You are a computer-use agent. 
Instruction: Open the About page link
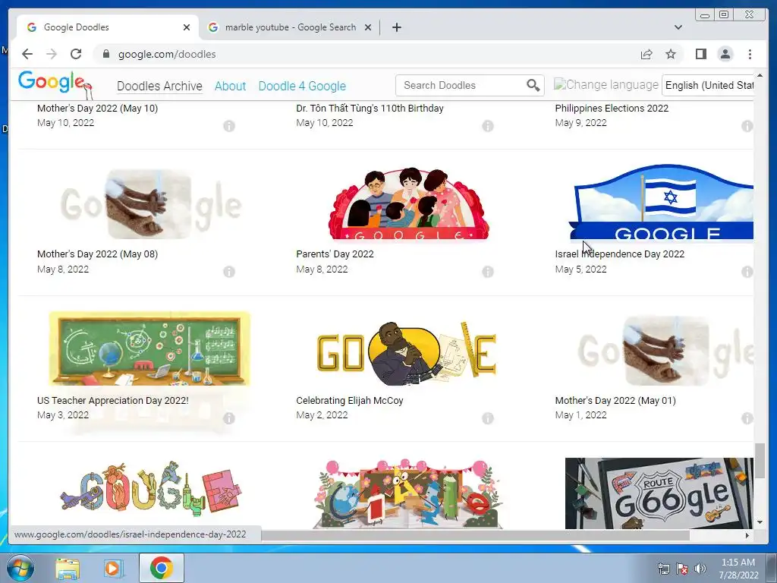click(x=230, y=87)
